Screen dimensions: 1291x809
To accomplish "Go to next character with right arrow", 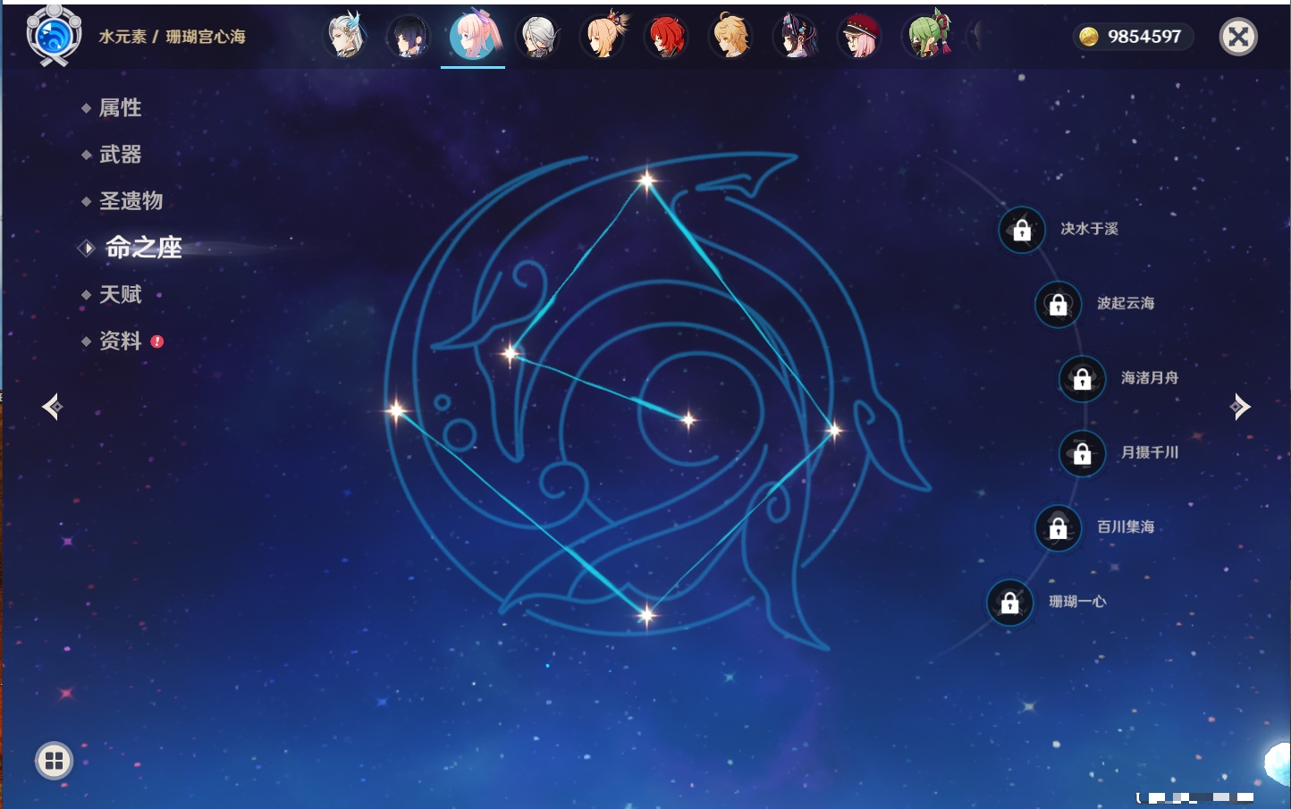I will [x=1239, y=407].
